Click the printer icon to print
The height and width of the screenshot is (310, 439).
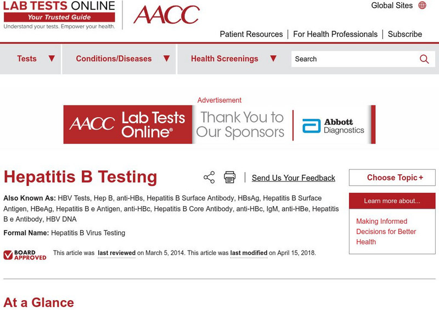[x=229, y=178]
